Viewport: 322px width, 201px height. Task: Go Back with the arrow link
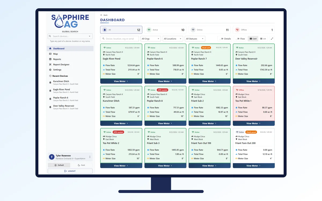(104, 15)
